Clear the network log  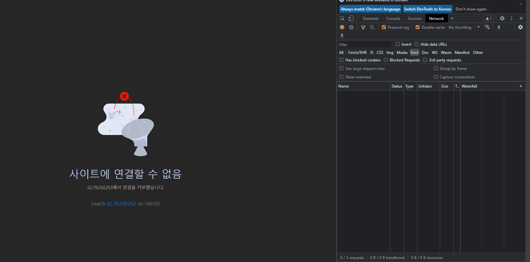[x=351, y=27]
